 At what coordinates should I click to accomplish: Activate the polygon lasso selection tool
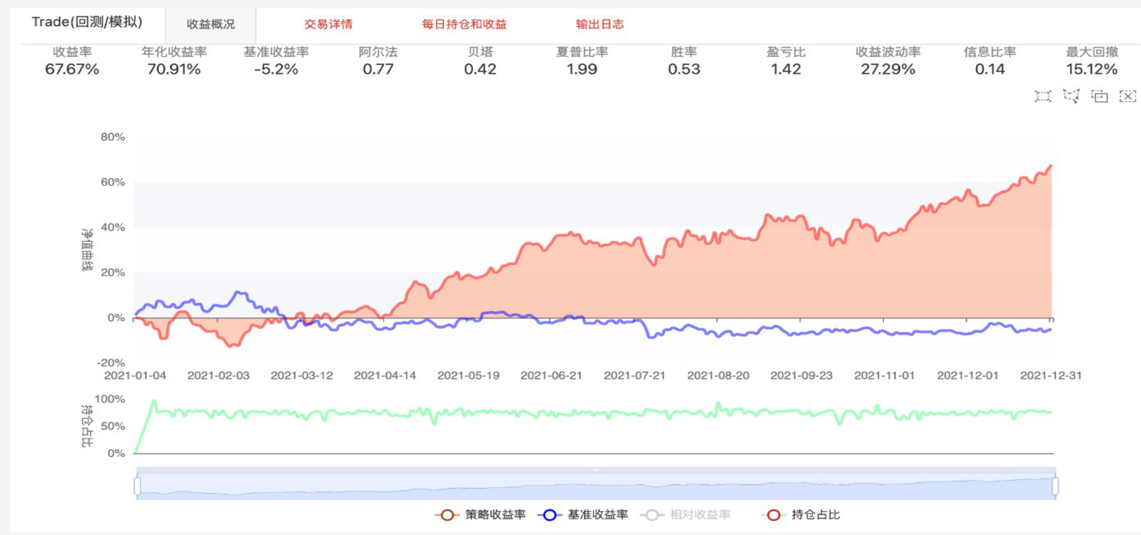(1071, 96)
